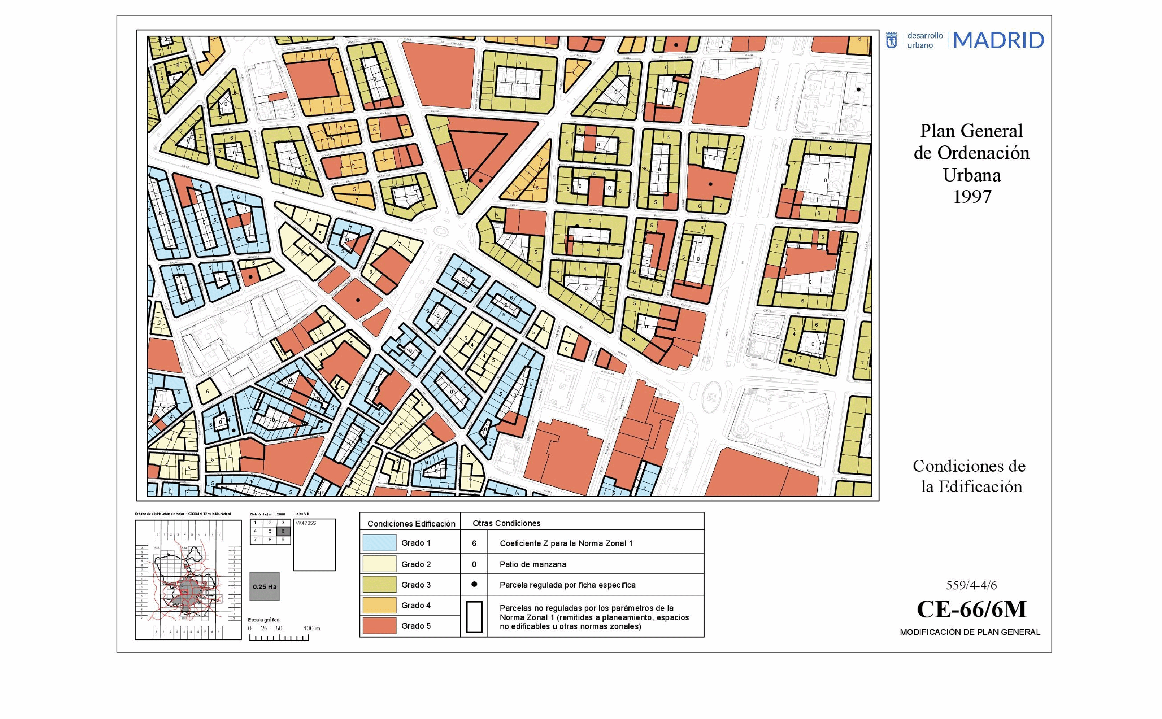The width and height of the screenshot is (1162, 719).
Task: Click the '0' Patio de manzana symbol
Action: tap(474, 564)
